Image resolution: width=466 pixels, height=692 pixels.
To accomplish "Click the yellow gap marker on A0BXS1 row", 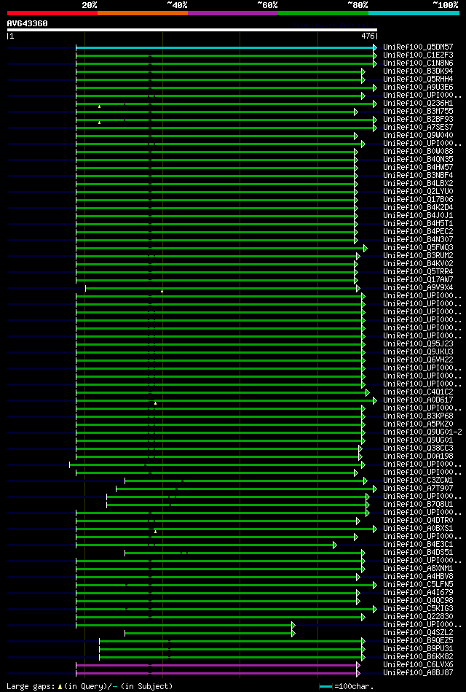I will (155, 532).
